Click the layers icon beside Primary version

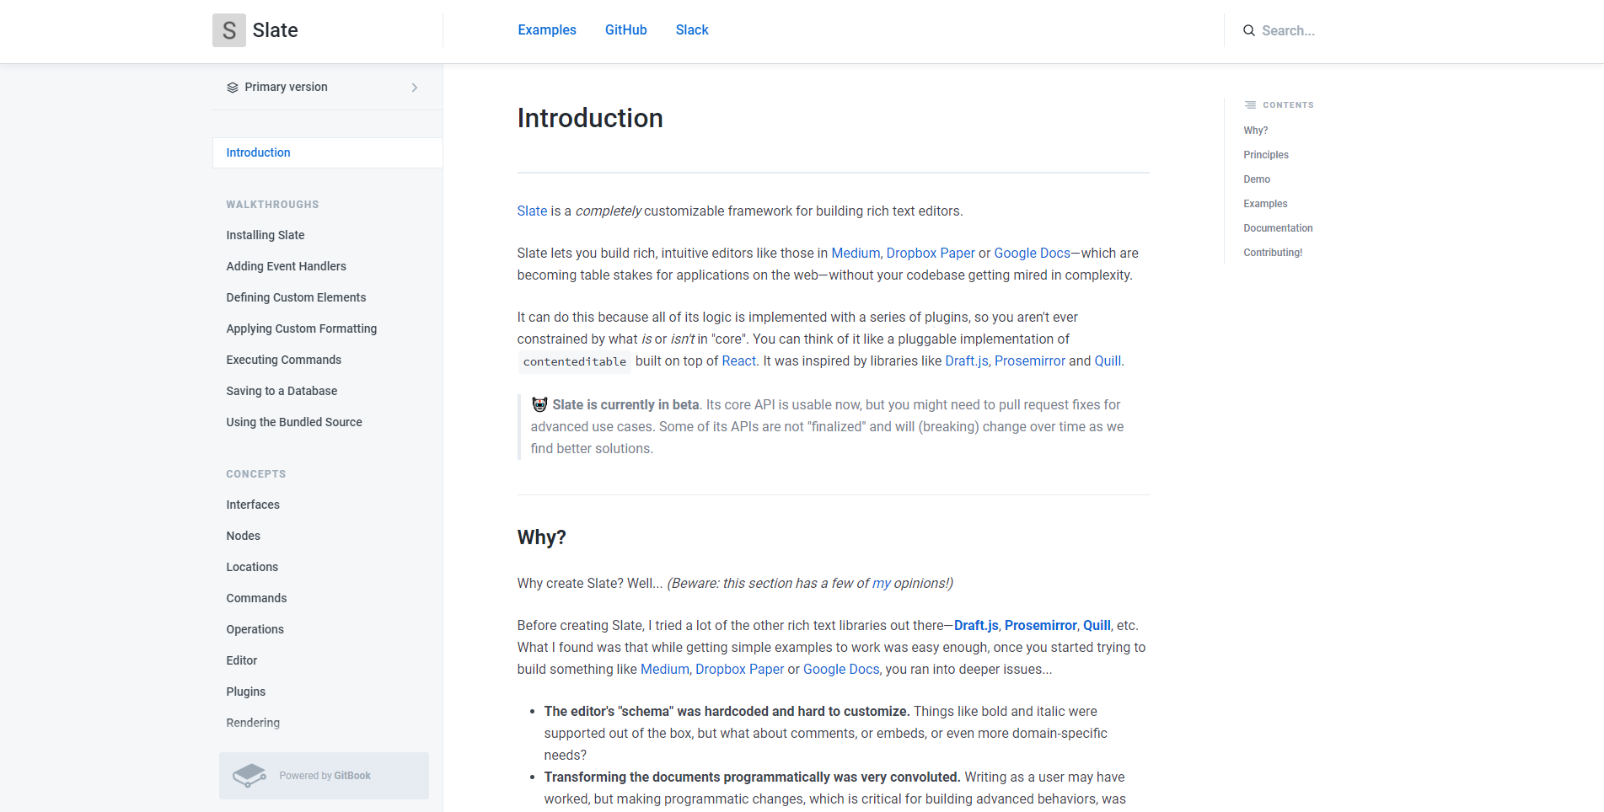click(x=233, y=88)
